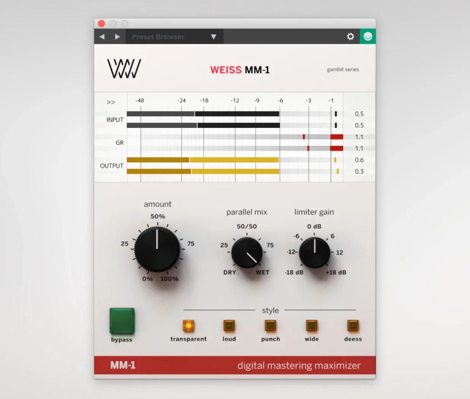The image size is (470, 399).
Task: Click the parallel mix knob
Action: click(x=247, y=252)
